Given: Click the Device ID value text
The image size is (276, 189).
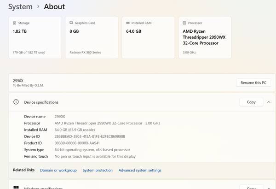Looking at the screenshot, I should point(90,136).
